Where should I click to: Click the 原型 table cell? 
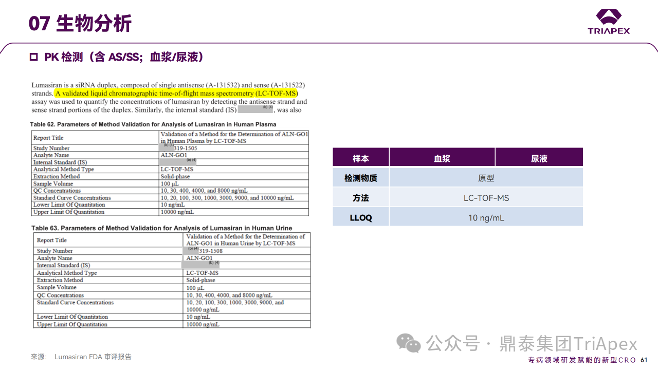pyautogui.click(x=486, y=178)
